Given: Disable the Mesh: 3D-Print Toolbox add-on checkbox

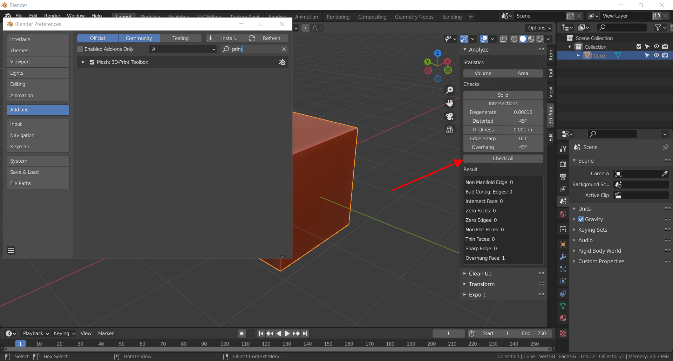Looking at the screenshot, I should point(92,62).
